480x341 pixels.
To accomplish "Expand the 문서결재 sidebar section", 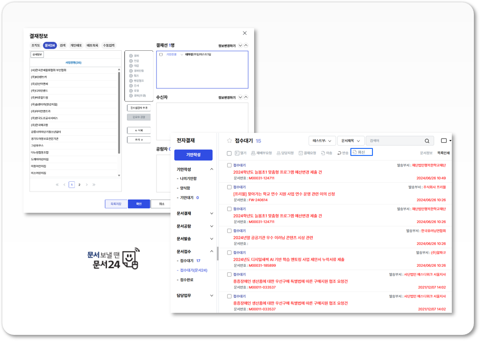I will [x=211, y=213].
